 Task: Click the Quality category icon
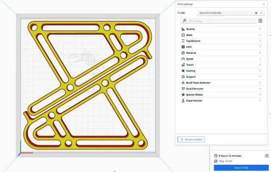tap(183, 29)
